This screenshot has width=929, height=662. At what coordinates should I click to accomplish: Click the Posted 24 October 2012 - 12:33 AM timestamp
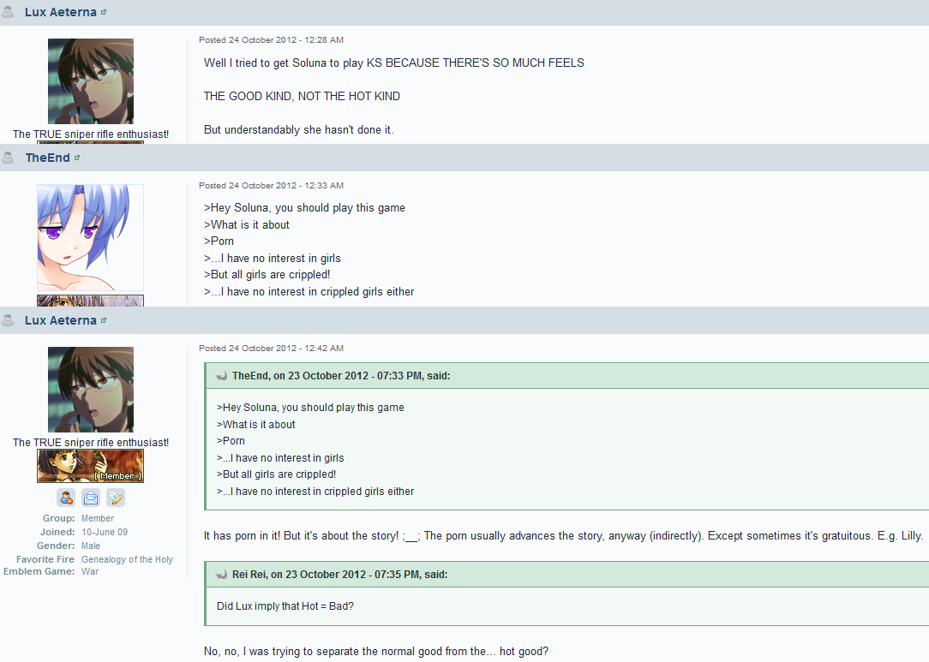(272, 185)
